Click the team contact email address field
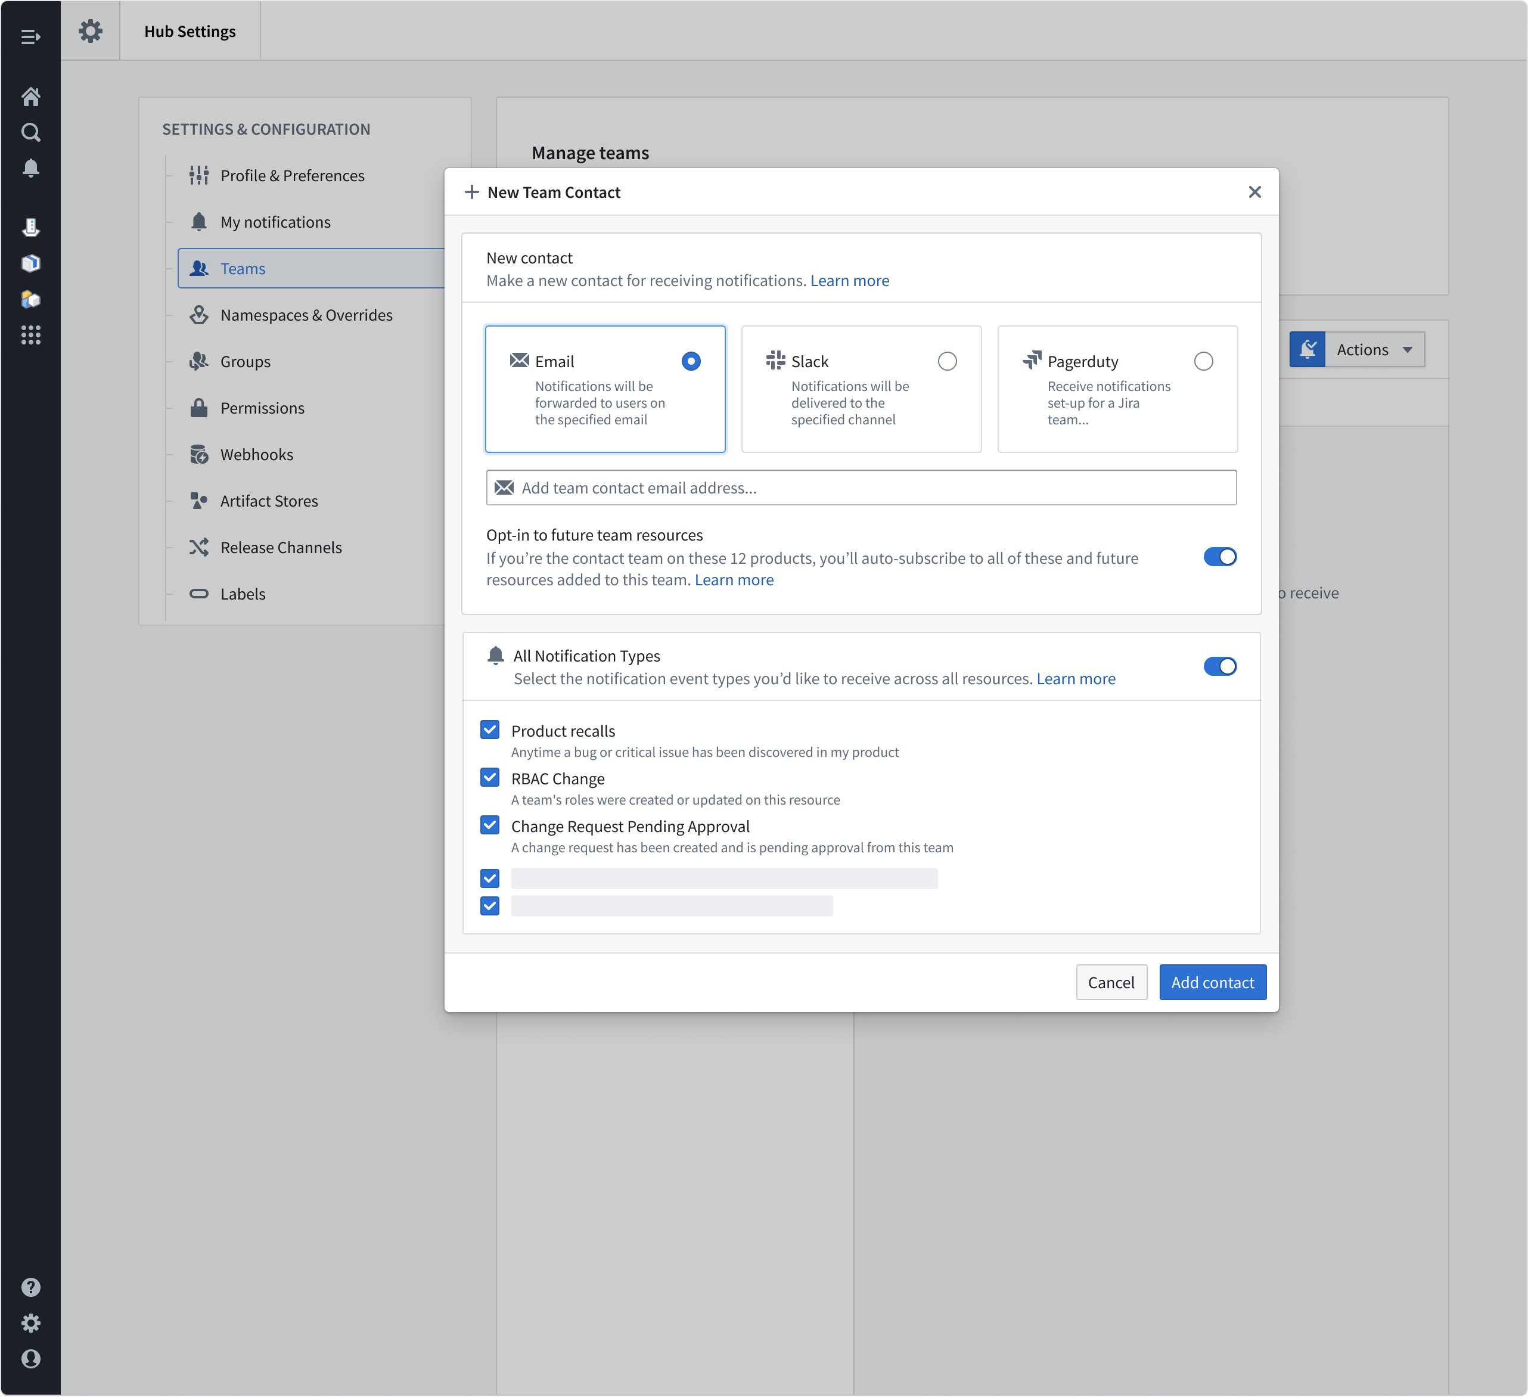The height and width of the screenshot is (1397, 1528). [x=861, y=488]
